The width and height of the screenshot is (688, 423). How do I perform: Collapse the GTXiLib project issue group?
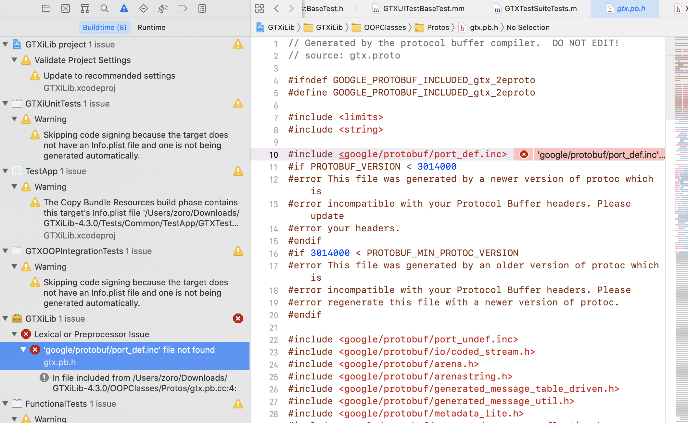pyautogui.click(x=5, y=45)
